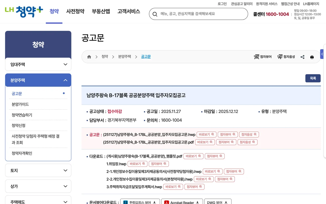Screen dimensions: 326x204
Task: Click 바로보기 for the 2-1 사전청약당첨자용 file
Action: tap(212, 171)
